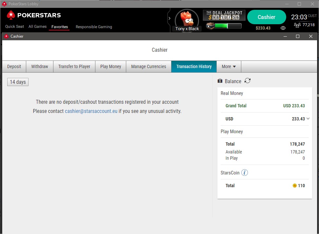Toggle balance visibility eye icon
Image resolution: width=319 pixels, height=234 pixels.
[283, 28]
